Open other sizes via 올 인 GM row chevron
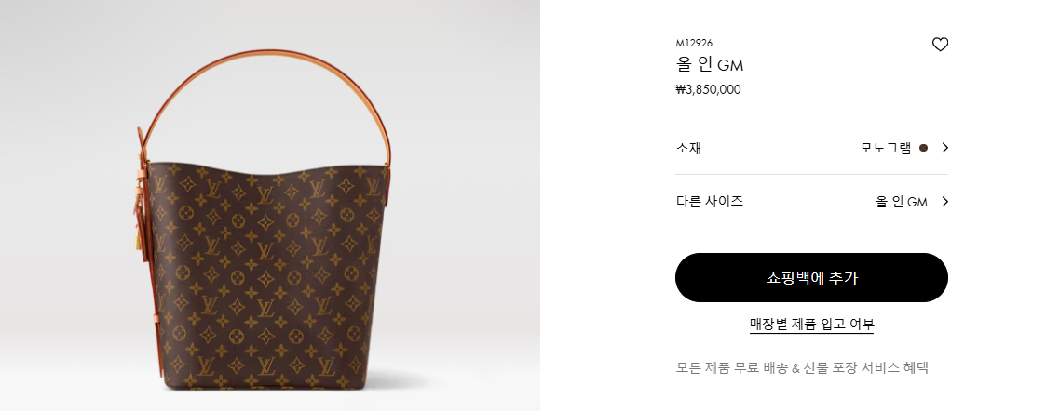The height and width of the screenshot is (411, 1046). 944,202
